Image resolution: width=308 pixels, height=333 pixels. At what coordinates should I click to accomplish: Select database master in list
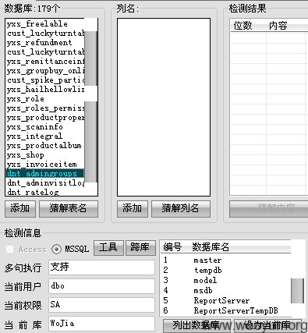pyautogui.click(x=207, y=260)
